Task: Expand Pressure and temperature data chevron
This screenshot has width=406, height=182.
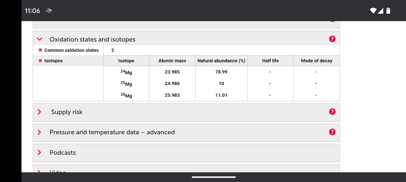Action: point(39,132)
